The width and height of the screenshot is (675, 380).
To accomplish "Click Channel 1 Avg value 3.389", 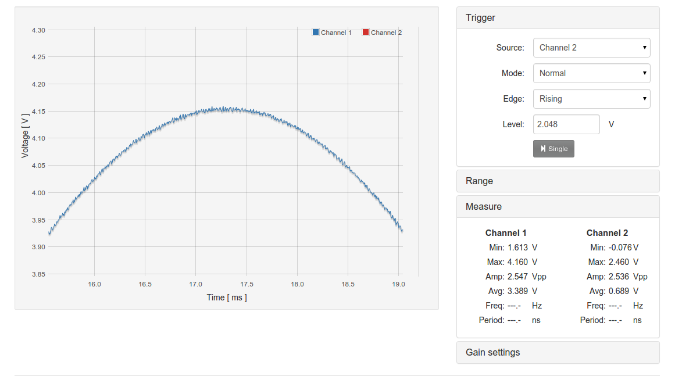I will click(x=519, y=291).
